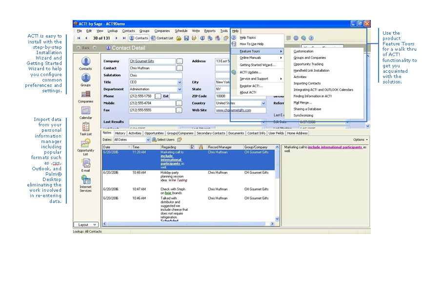Open E-mail in the navigation bar
444x285 pixels.
(85, 165)
